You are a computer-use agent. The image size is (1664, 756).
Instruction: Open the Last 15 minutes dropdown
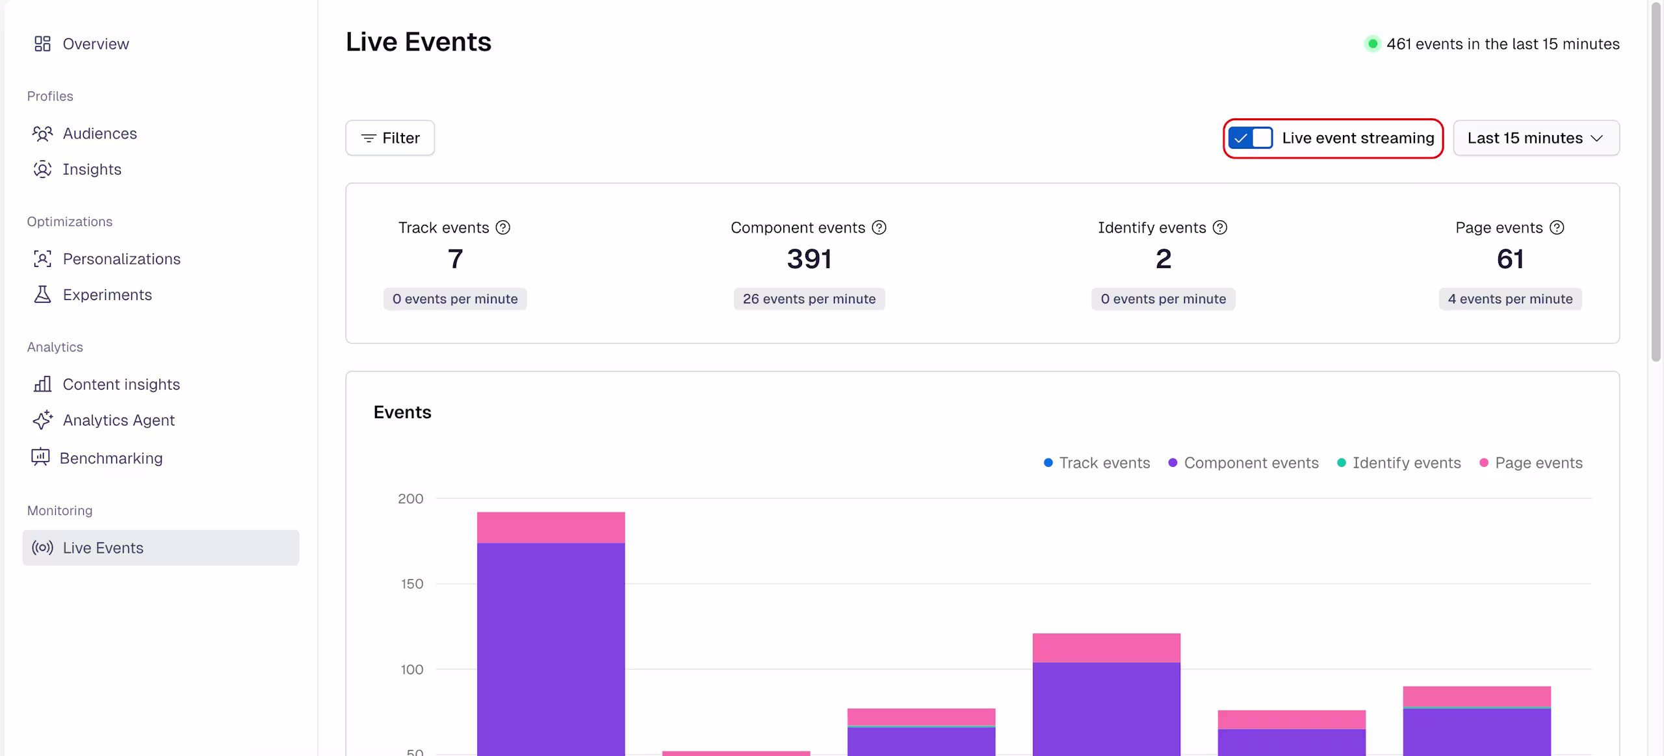point(1536,138)
